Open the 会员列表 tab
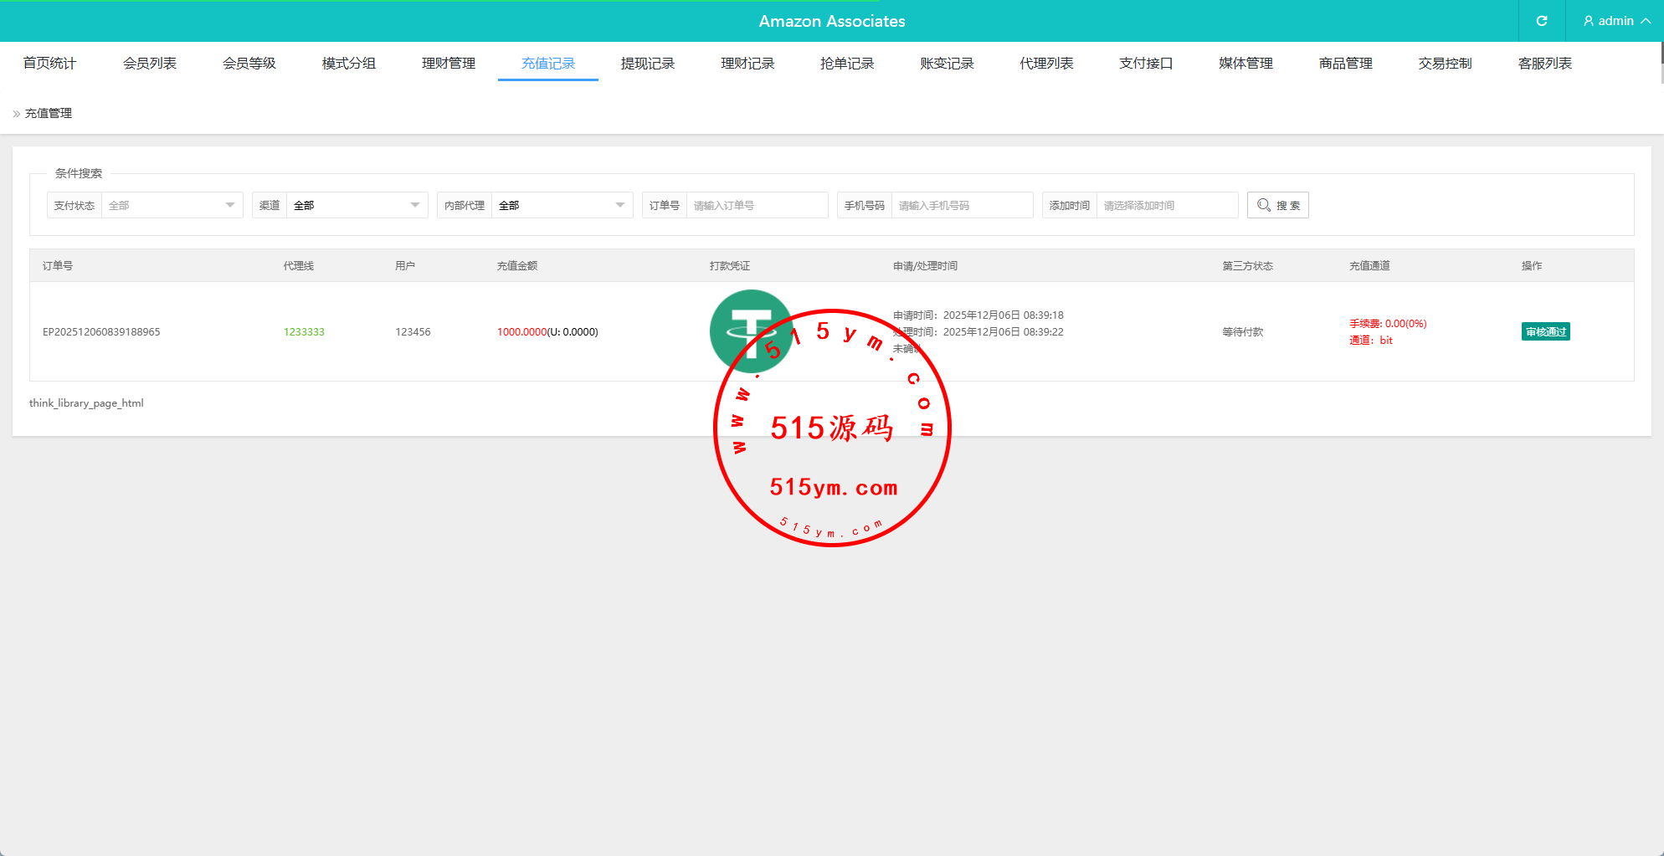Image resolution: width=1664 pixels, height=856 pixels. (x=149, y=64)
